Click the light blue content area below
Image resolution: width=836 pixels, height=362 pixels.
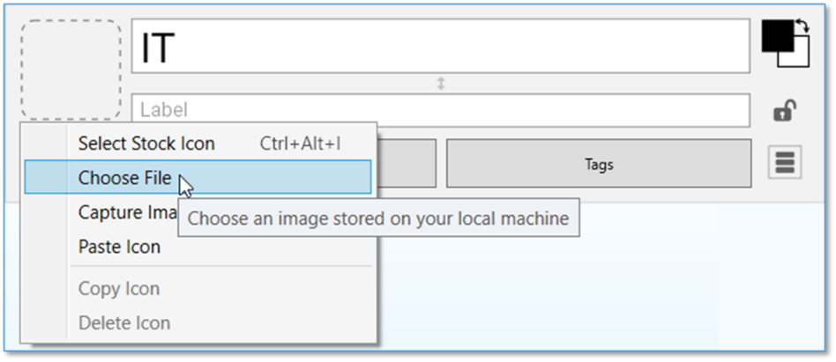click(x=600, y=282)
